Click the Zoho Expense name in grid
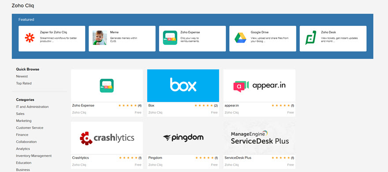The height and width of the screenshot is (172, 388). 83,106
